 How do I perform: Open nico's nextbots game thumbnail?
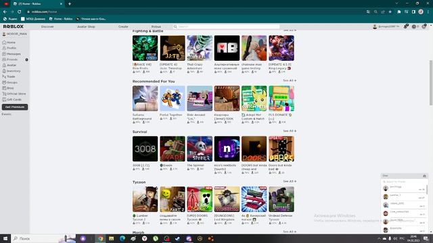click(x=227, y=148)
